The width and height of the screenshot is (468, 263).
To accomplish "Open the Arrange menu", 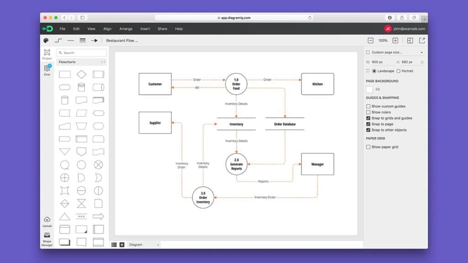I will click(x=126, y=28).
